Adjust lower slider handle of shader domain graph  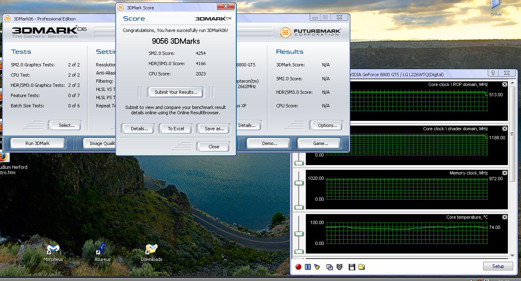point(299,163)
